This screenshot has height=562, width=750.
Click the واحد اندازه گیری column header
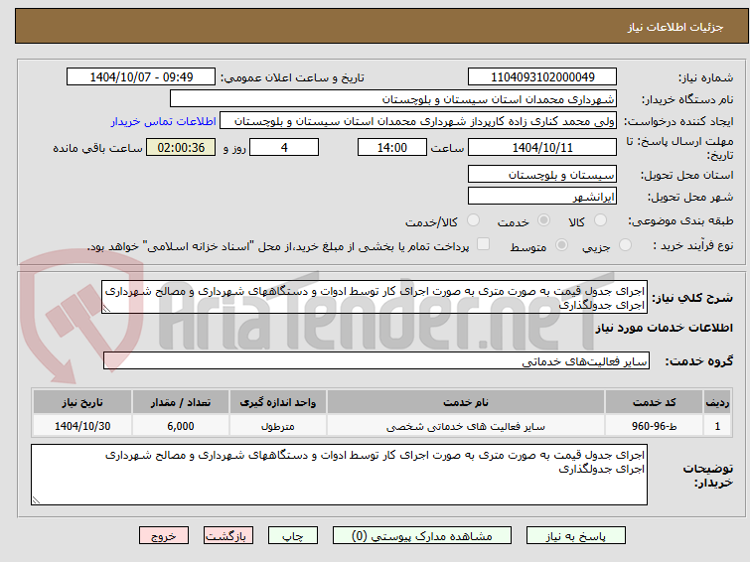point(278,402)
